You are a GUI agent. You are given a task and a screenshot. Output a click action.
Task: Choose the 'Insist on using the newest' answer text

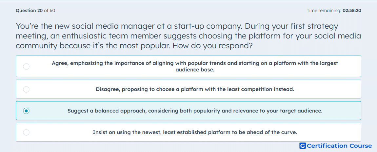coord(195,132)
